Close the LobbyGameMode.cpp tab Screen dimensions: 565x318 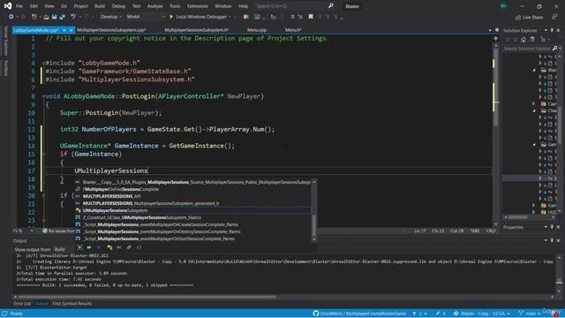coord(71,30)
